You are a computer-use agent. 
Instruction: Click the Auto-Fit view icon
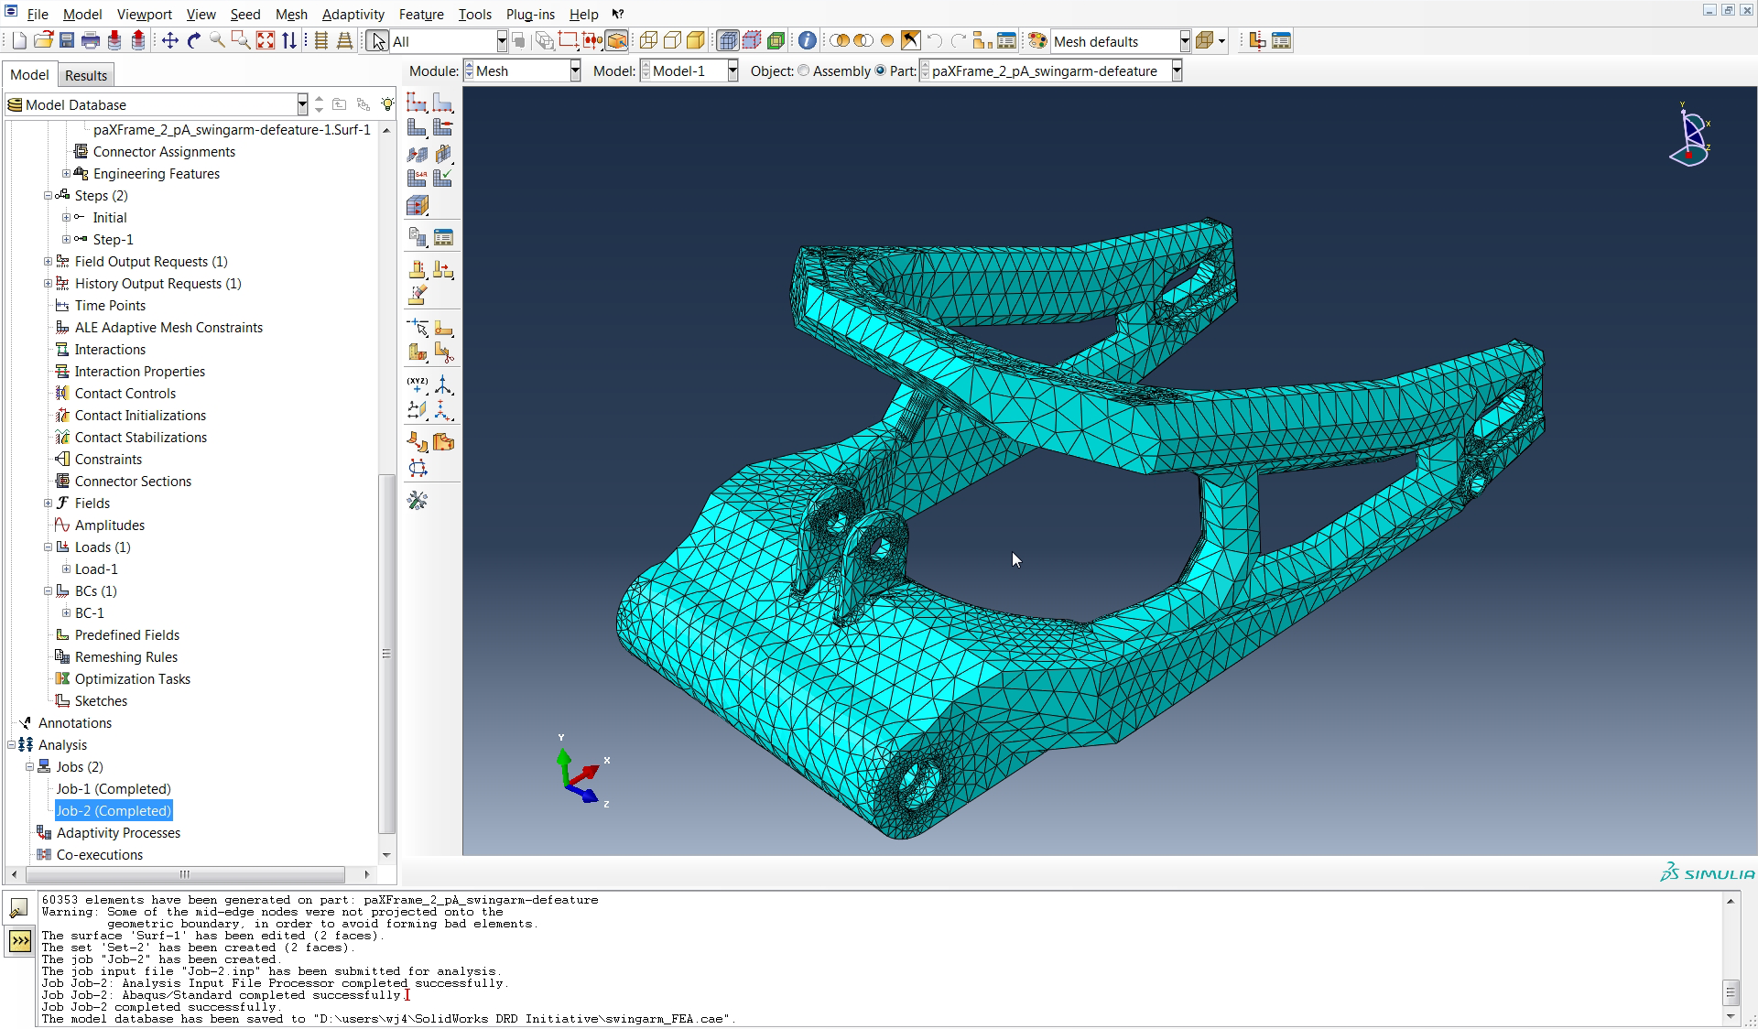click(x=266, y=40)
